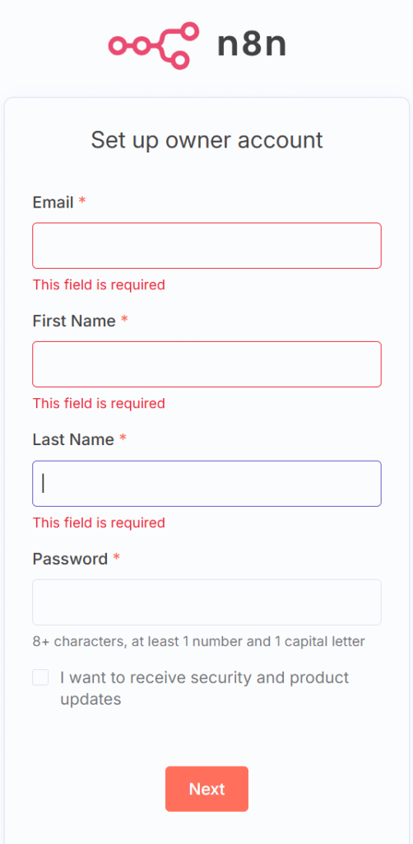Click the Next button
The image size is (413, 844).
(x=206, y=789)
